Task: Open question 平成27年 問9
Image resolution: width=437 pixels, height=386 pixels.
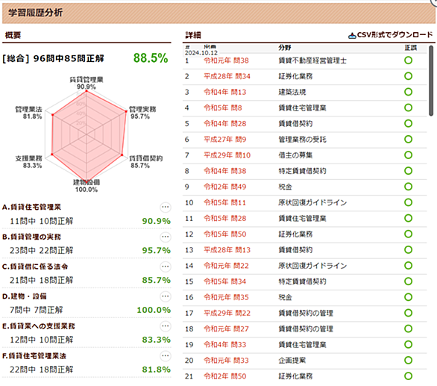Action: 225,140
